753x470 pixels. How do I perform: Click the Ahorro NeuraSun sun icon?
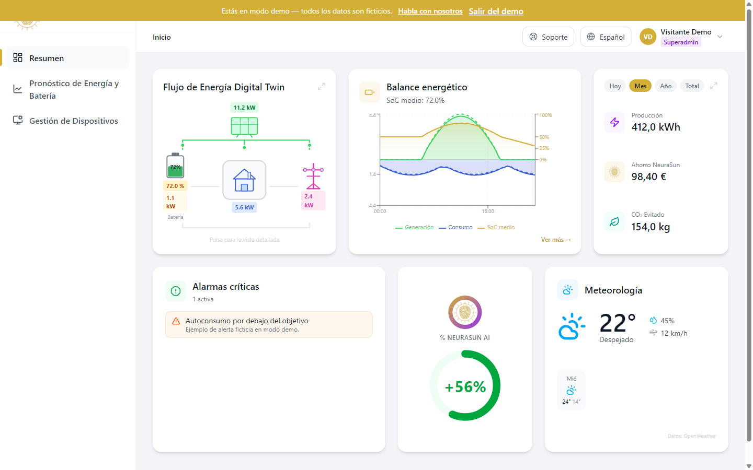pos(614,172)
